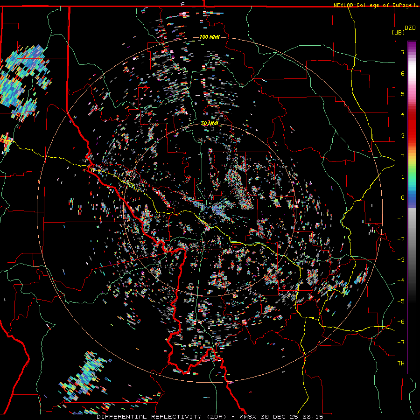Click the TH label on color scale

pyautogui.click(x=401, y=364)
